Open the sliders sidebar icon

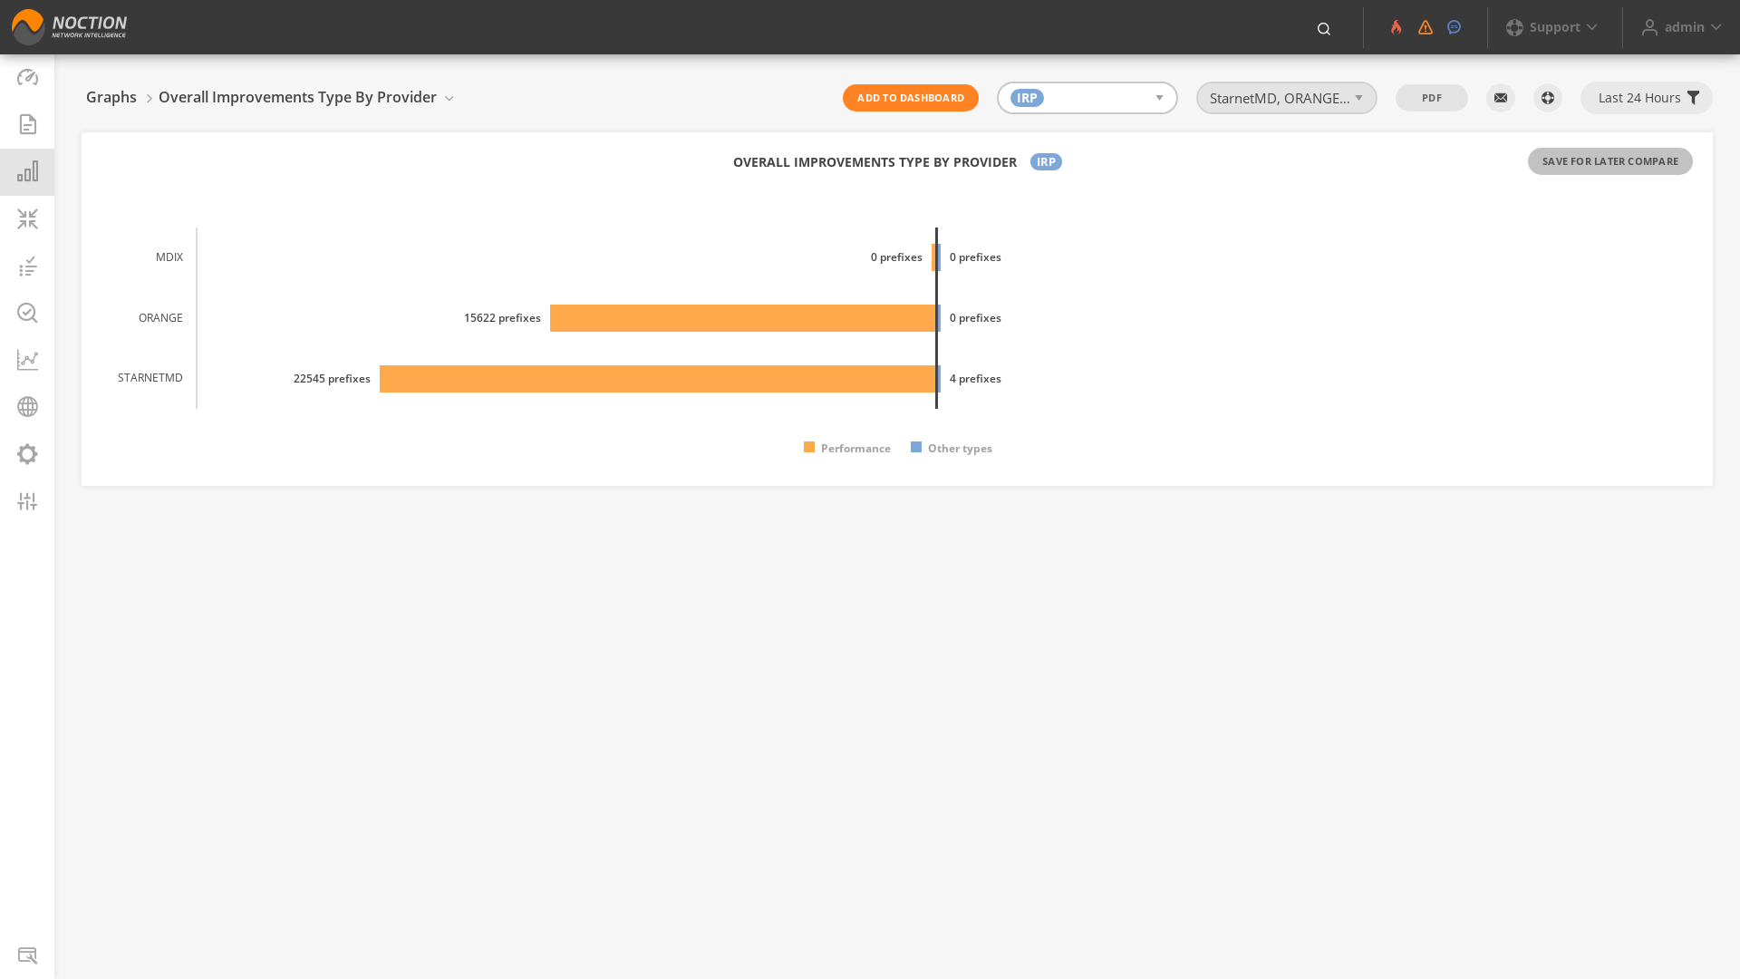coord(27,501)
